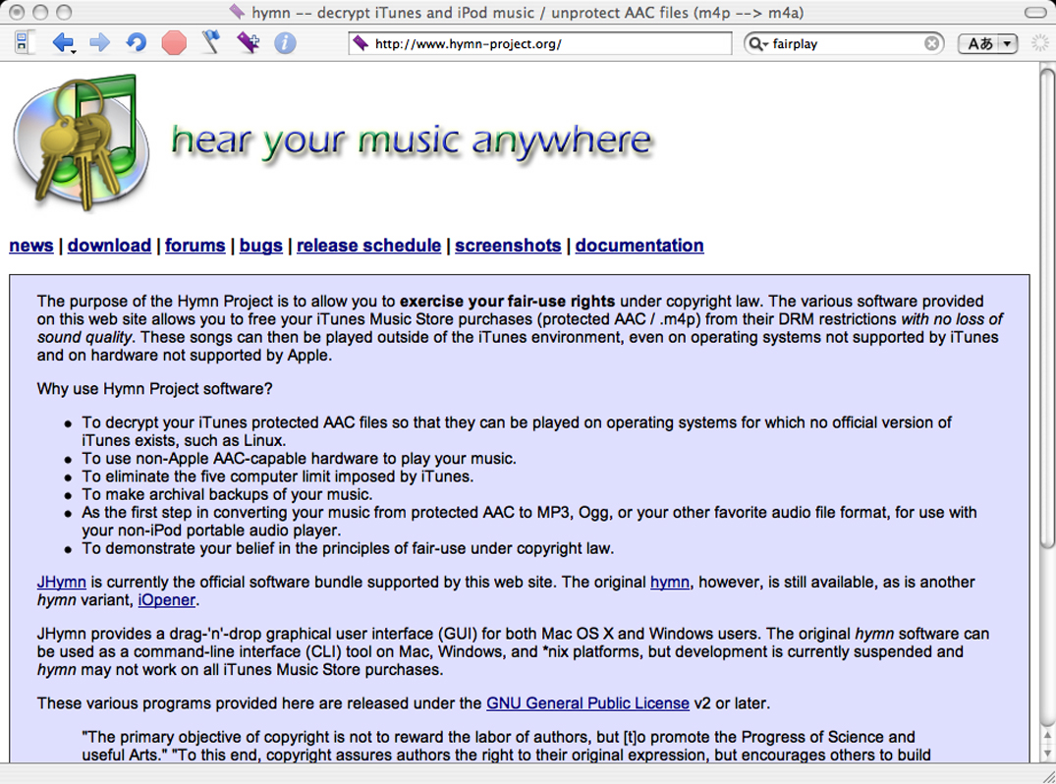Add a bookmark with the purple tag icon
The height and width of the screenshot is (784, 1056).
point(248,42)
